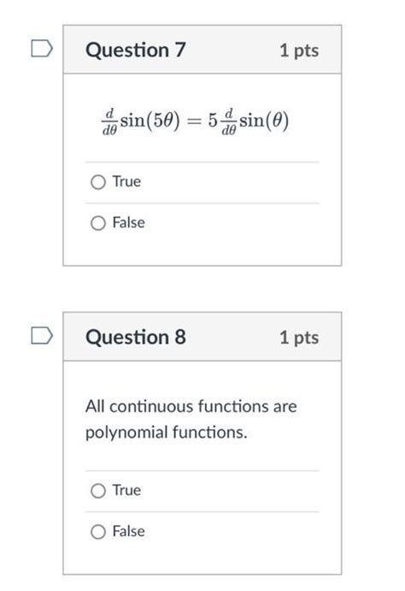Select the True radio button for Question 8
The width and height of the screenshot is (405, 591).
point(98,491)
